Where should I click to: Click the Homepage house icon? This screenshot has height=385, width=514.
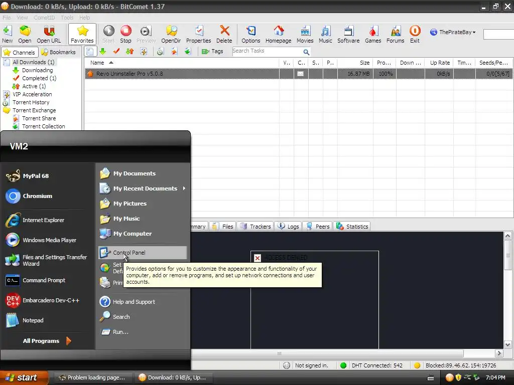click(278, 34)
